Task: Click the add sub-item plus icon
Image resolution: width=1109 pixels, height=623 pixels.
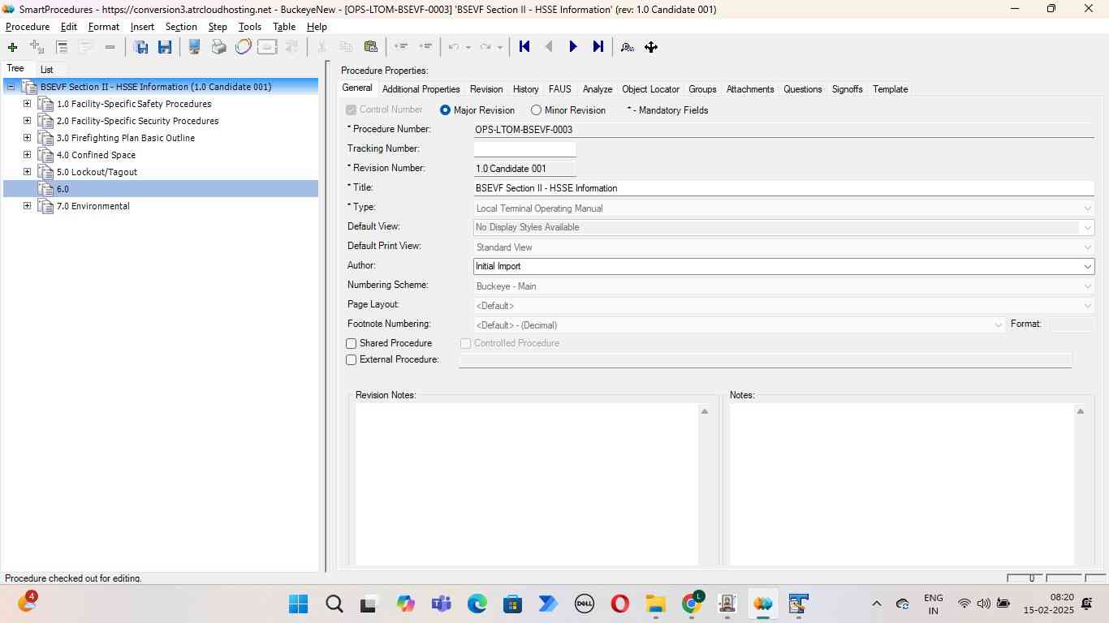Action: tap(37, 47)
